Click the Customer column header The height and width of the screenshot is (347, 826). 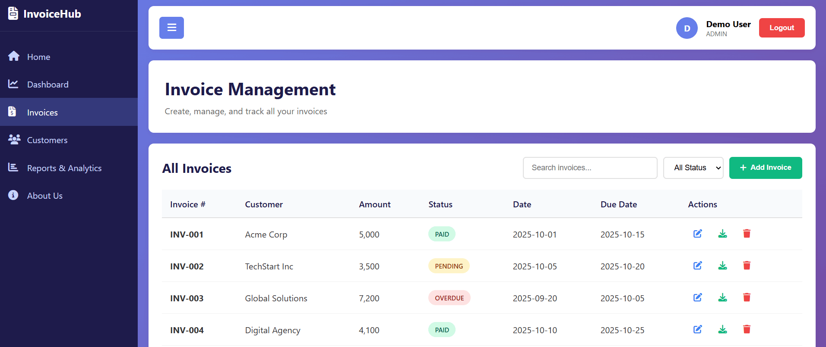click(264, 204)
